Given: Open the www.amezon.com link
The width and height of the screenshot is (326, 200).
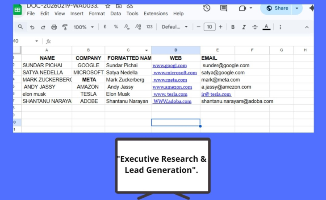Looking at the screenshot, I should pyautogui.click(x=172, y=87).
